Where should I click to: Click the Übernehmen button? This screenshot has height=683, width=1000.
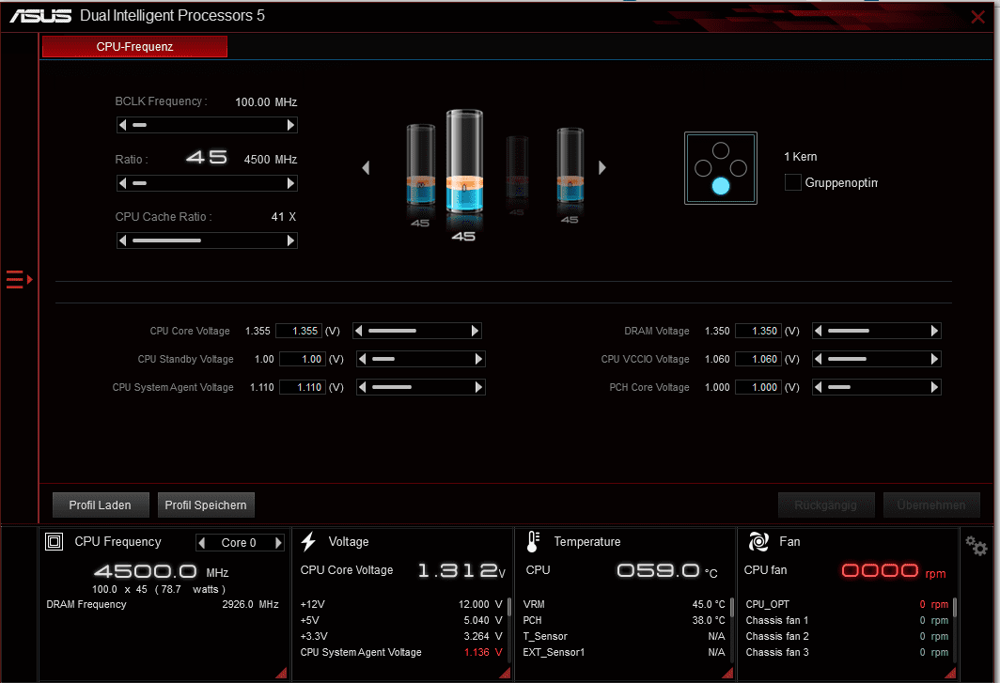931,505
